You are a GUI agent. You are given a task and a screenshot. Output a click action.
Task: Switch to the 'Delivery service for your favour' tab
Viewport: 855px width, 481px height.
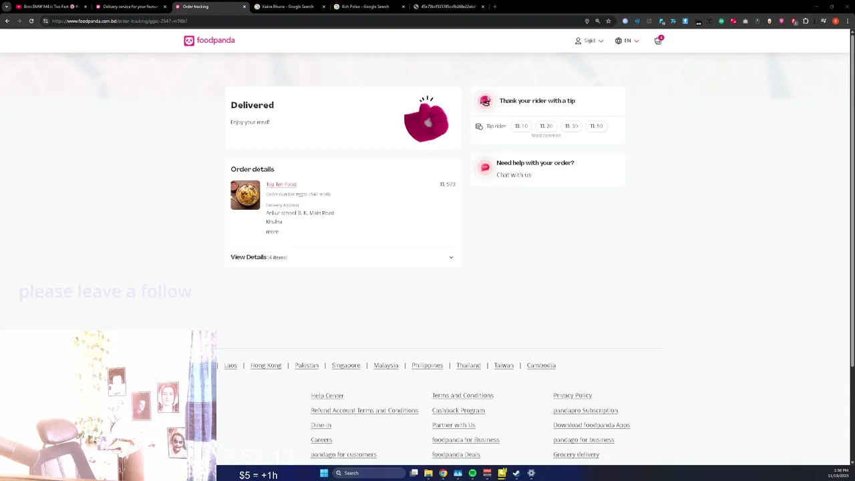[130, 7]
